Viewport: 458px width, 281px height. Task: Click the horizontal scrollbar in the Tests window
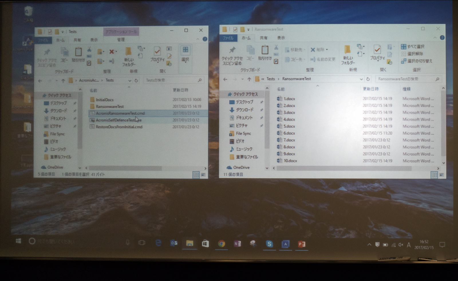[125, 168]
